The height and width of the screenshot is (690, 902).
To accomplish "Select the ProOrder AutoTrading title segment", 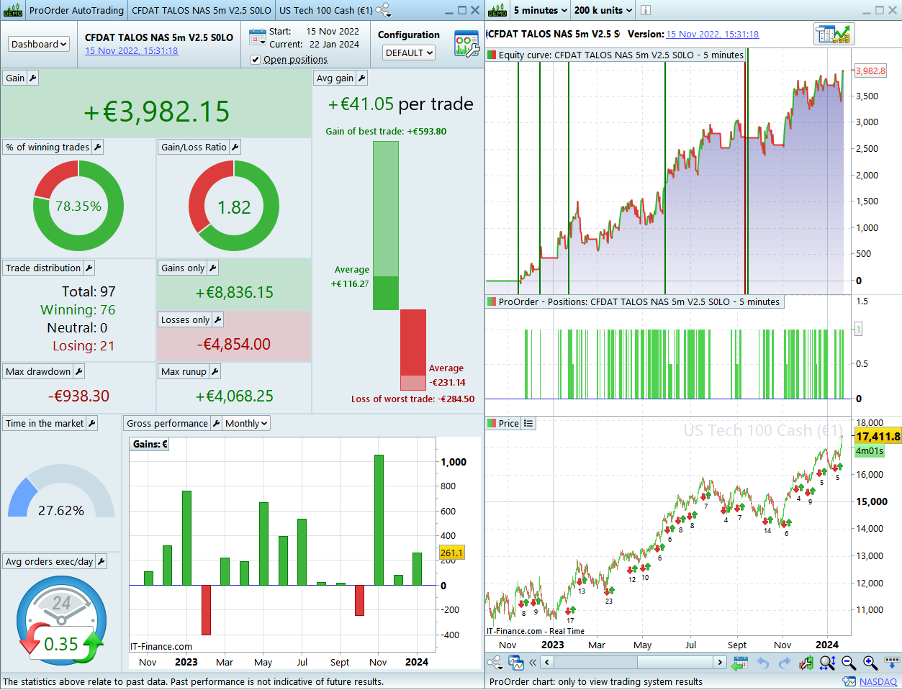I will pos(76,10).
